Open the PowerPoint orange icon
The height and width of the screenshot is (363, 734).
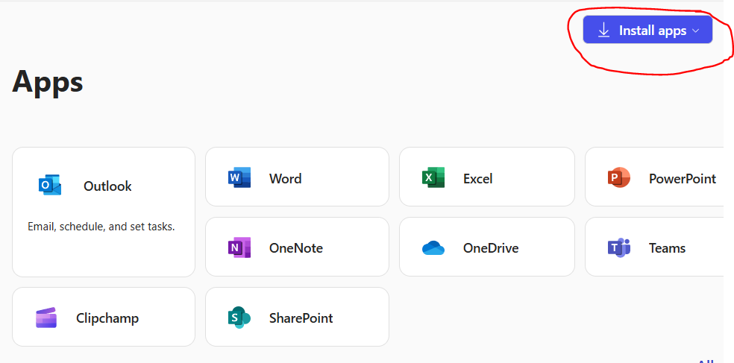(x=619, y=177)
